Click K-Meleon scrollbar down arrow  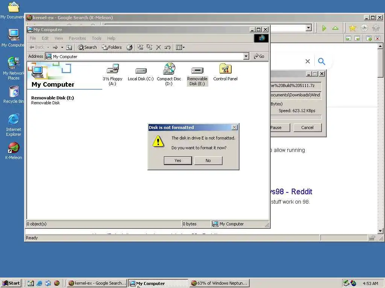tap(380, 231)
